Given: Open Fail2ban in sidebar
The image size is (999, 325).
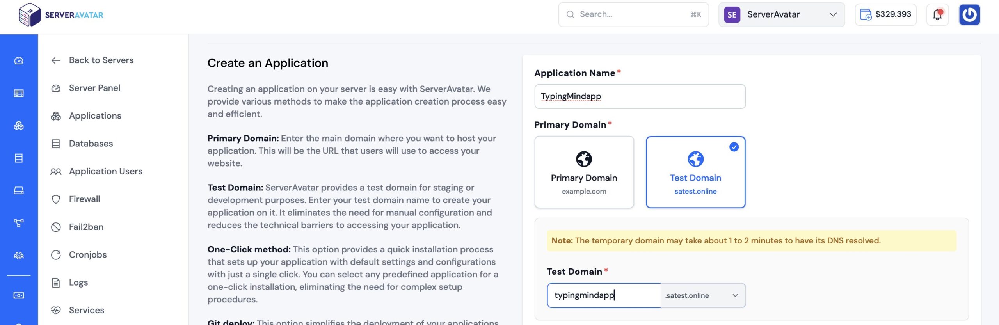Looking at the screenshot, I should (x=77, y=227).
